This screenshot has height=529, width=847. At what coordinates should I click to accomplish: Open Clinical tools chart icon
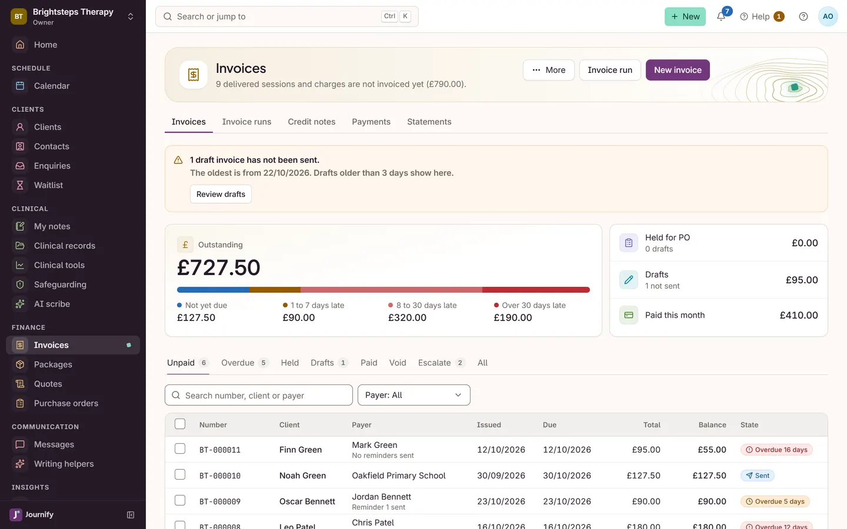[20, 265]
